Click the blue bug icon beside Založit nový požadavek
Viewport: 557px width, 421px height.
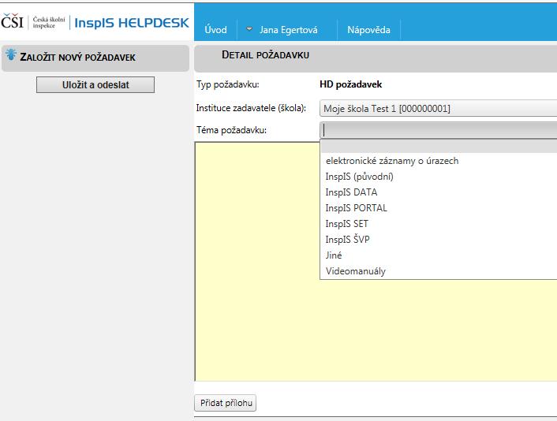(x=11, y=54)
